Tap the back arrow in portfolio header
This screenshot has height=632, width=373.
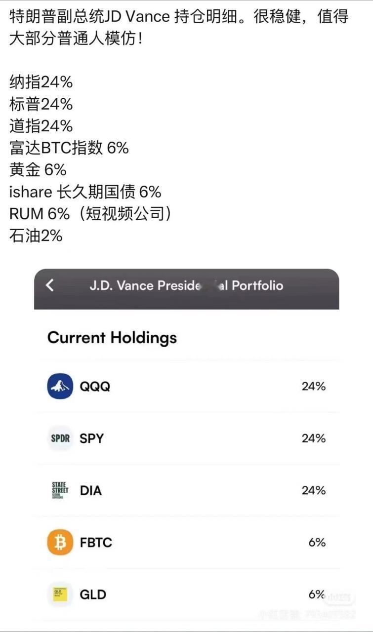click(49, 285)
